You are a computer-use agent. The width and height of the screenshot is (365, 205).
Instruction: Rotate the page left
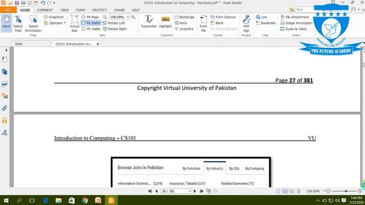[x=114, y=23]
